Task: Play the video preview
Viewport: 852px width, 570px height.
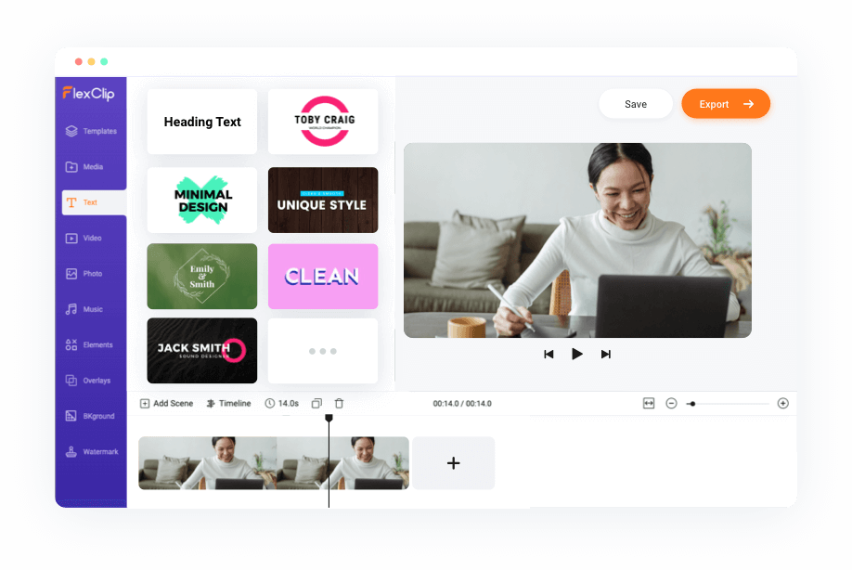Action: click(x=577, y=354)
